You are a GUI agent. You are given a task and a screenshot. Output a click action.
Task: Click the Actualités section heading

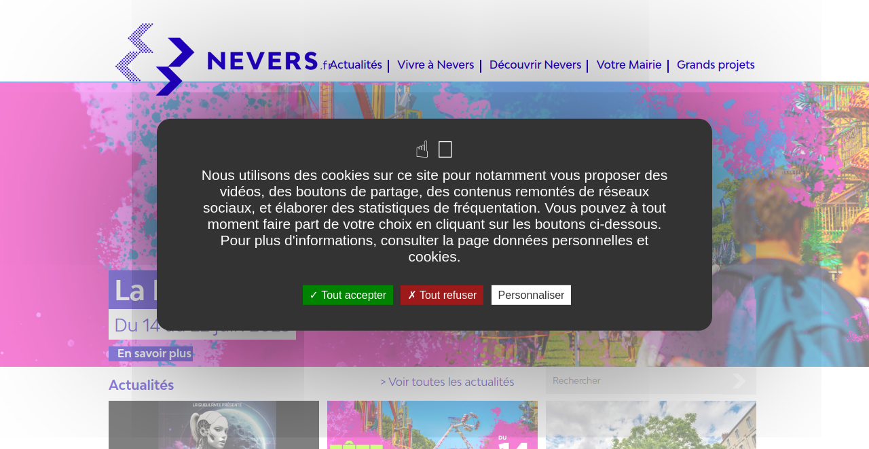coord(141,385)
